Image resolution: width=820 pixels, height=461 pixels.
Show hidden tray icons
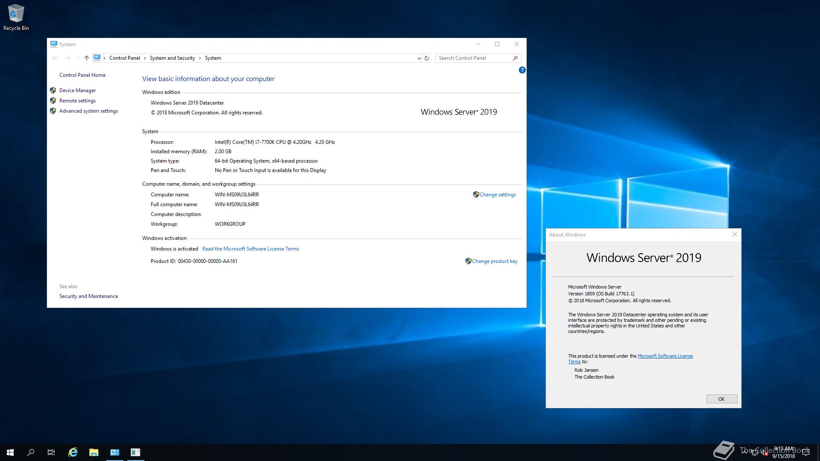click(x=745, y=452)
